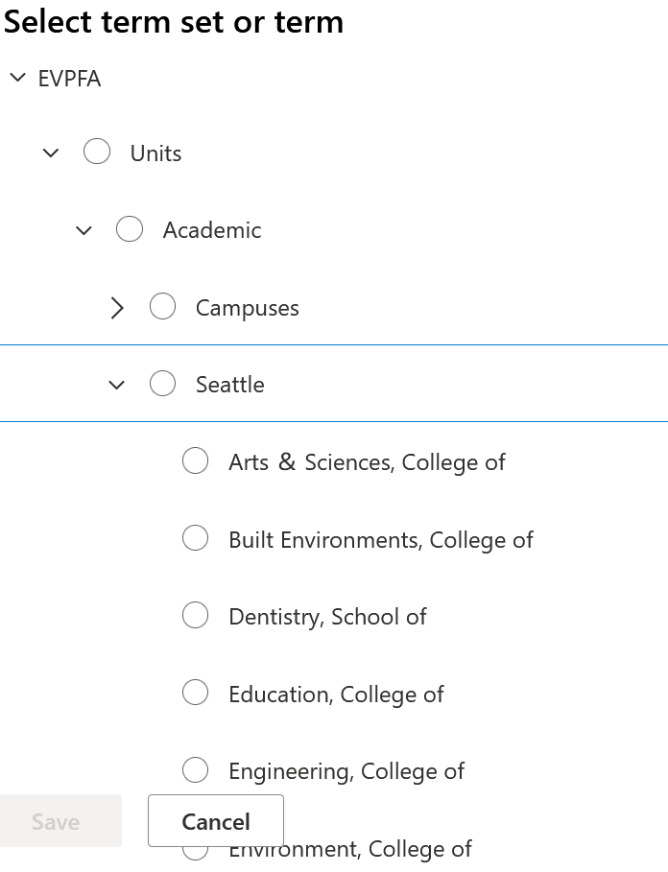668x872 pixels.
Task: Select the Academic term
Action: (x=130, y=228)
